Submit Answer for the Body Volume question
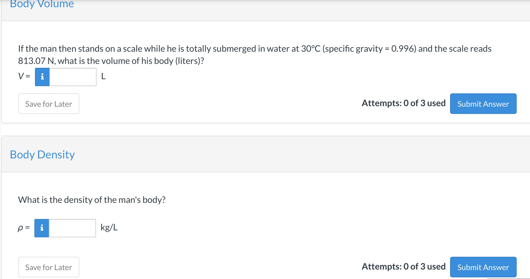530x279 pixels. tap(483, 104)
